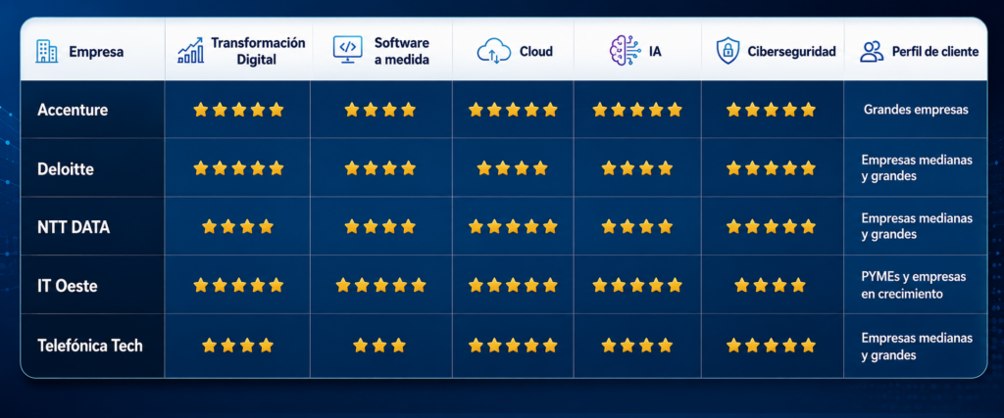Click IT Oeste's Transformación Digital star rating

pyautogui.click(x=238, y=286)
